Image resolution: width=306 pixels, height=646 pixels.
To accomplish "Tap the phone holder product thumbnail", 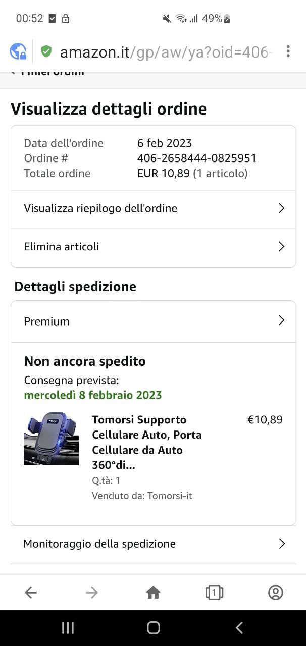I will pos(51,439).
